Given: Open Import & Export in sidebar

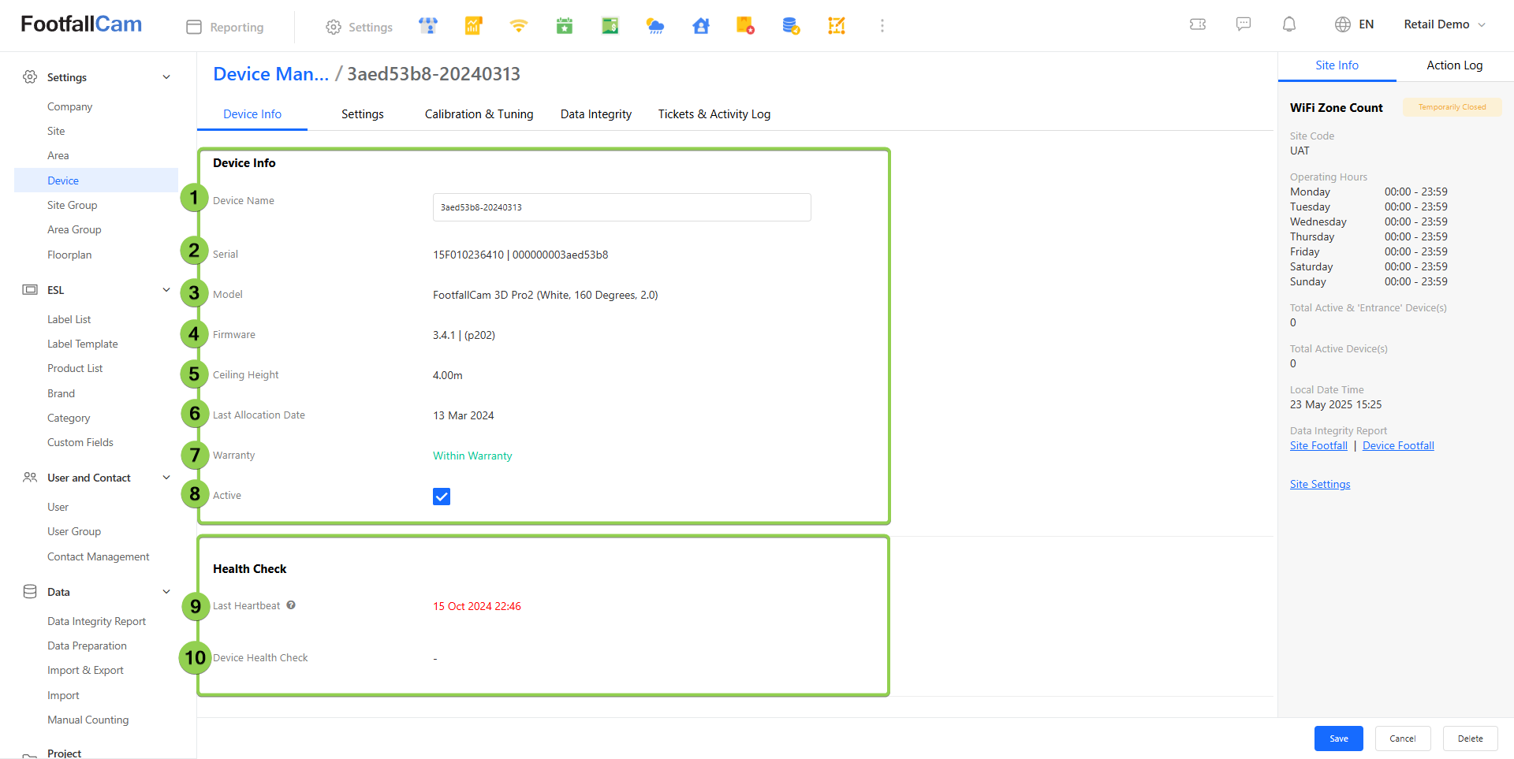Looking at the screenshot, I should 86,670.
